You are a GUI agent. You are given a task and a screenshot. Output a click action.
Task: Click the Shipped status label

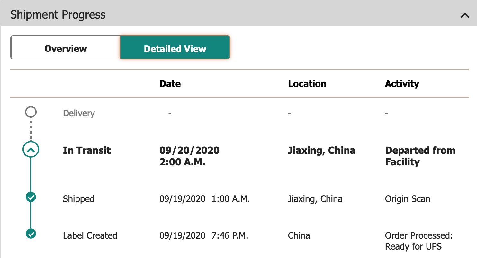coord(79,199)
